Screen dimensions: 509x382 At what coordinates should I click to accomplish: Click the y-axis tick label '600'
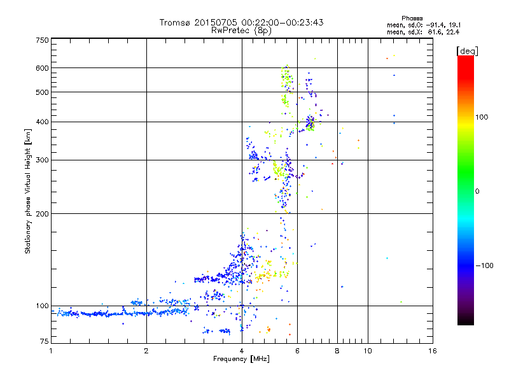42,68
